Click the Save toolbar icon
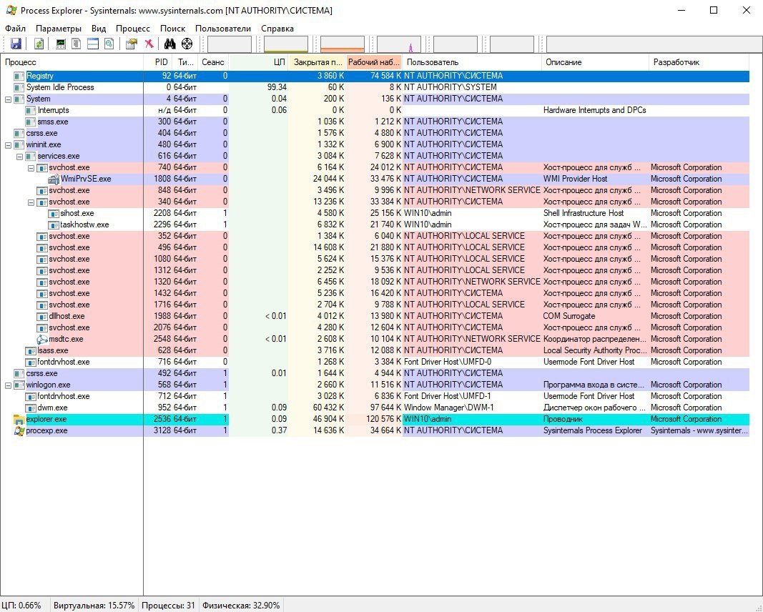763x612 pixels. [x=16, y=44]
